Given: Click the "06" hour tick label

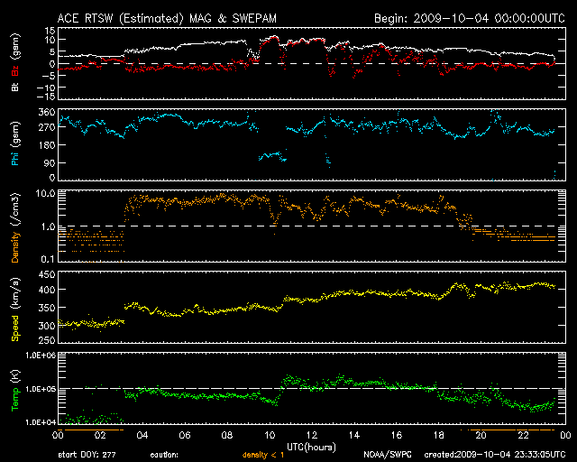Looking at the screenshot, I should [185, 435].
